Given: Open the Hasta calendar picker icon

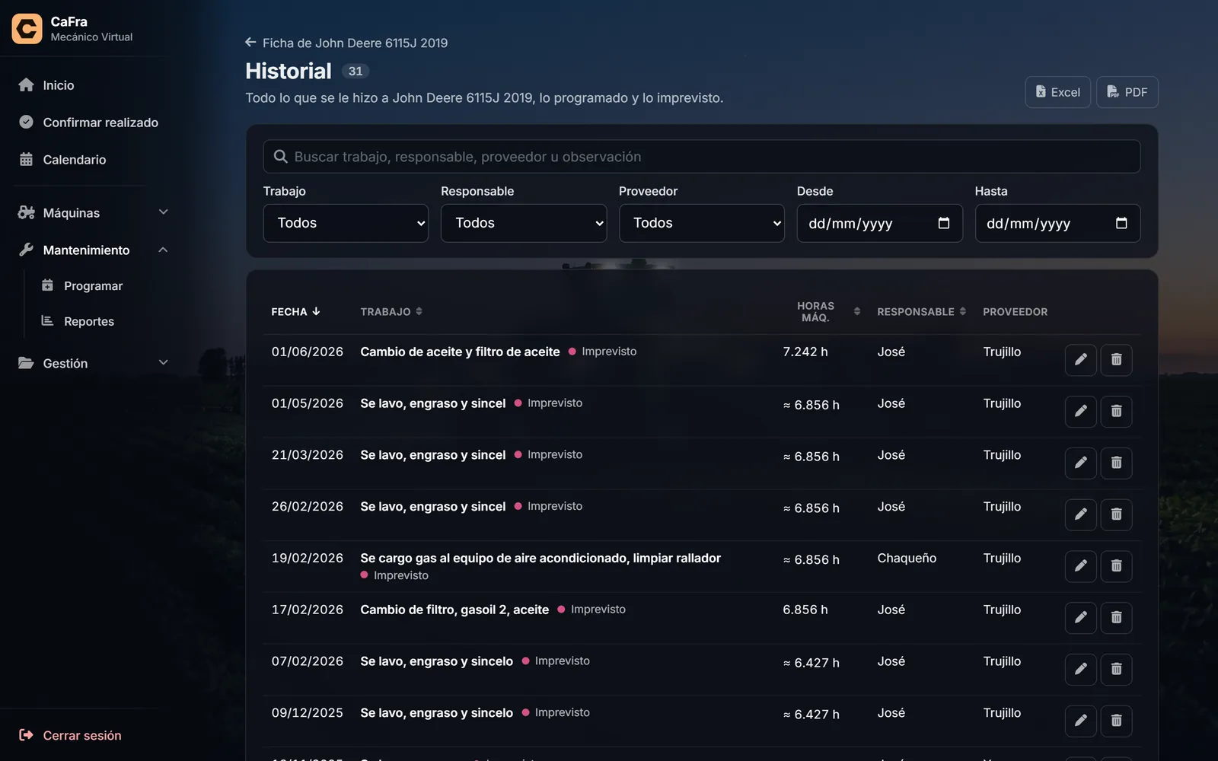Looking at the screenshot, I should point(1121,223).
